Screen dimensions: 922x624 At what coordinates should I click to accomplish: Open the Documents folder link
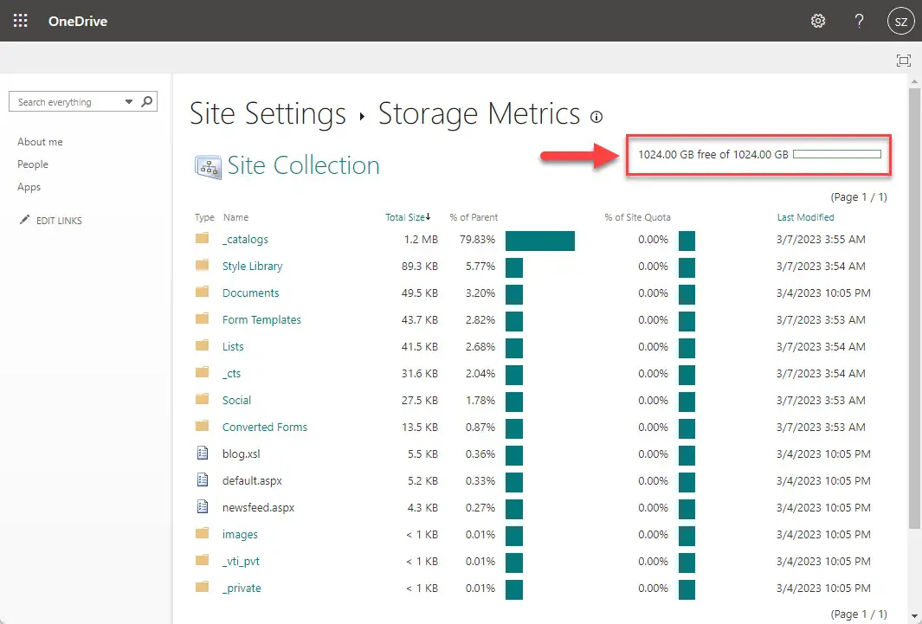(250, 293)
